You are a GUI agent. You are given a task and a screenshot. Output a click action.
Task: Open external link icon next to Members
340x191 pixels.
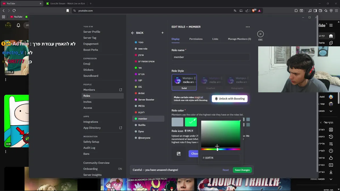(x=121, y=90)
